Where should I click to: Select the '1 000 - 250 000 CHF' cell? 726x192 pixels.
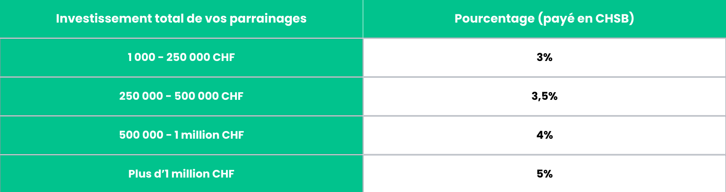[x=181, y=57]
